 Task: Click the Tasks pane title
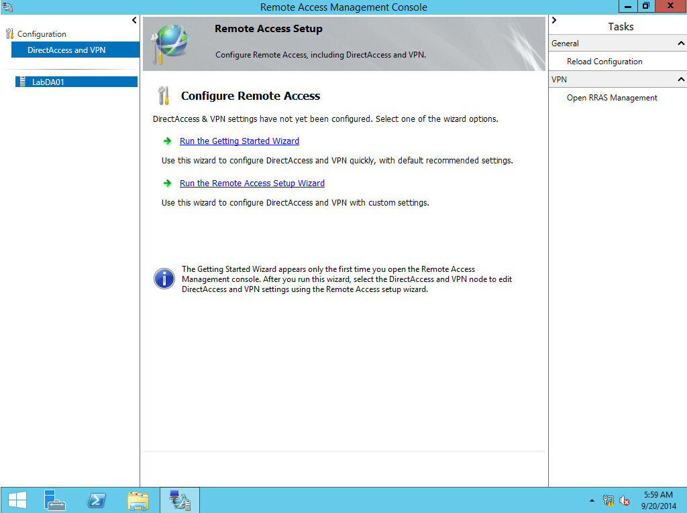coord(621,27)
